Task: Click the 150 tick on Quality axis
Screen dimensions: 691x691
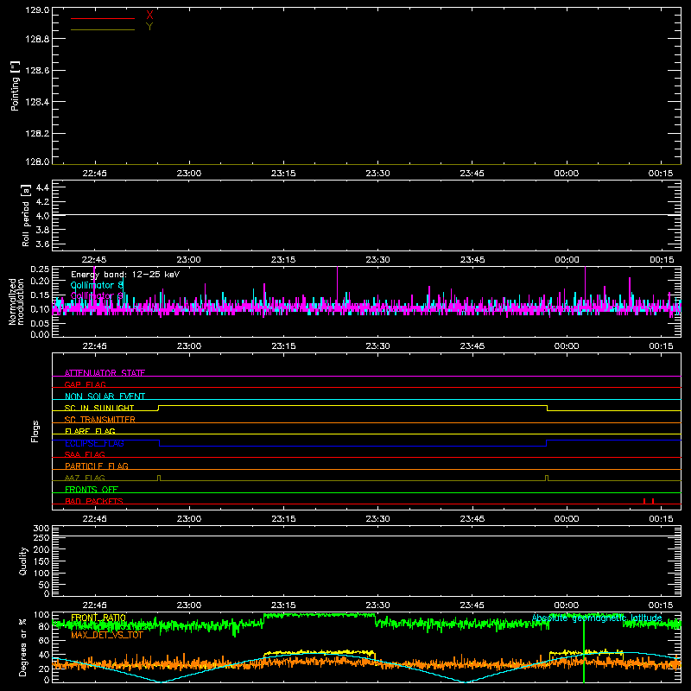Action: 41,561
